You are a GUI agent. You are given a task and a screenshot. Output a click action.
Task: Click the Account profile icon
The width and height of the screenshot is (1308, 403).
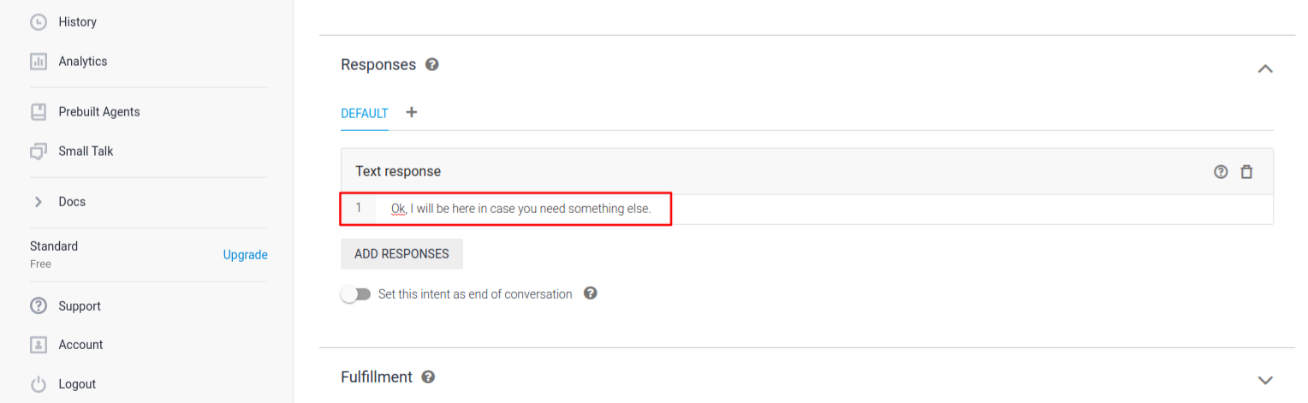[38, 345]
